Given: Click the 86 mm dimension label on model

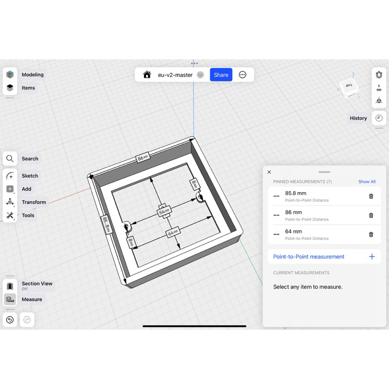Looking at the screenshot, I should 143,158.
